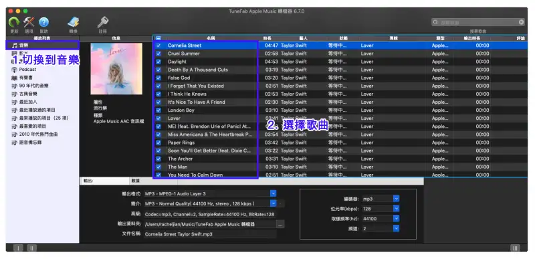Viewport: 535px width, 259px height.
Task: Switch to the 數據 tab
Action: (x=154, y=181)
